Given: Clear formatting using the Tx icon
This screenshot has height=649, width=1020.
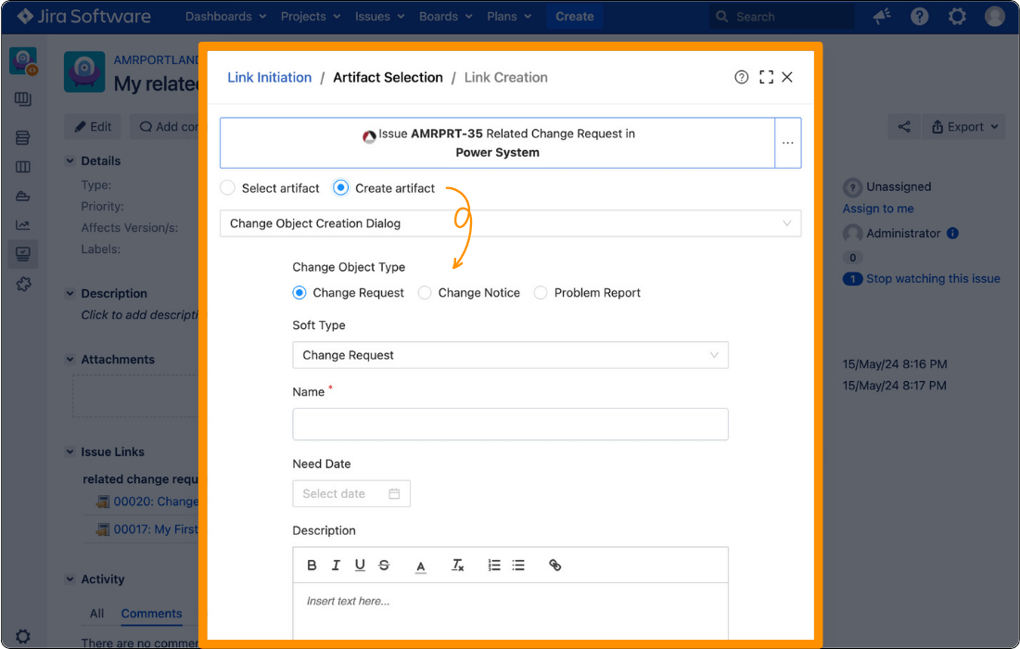Looking at the screenshot, I should tap(457, 565).
